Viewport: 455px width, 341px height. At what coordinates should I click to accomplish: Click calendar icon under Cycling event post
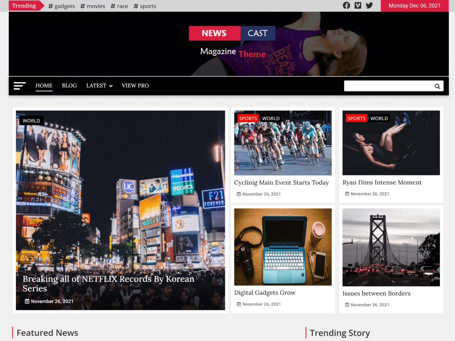pos(239,194)
